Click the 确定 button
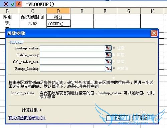The width and height of the screenshot is (167, 128). [x=118, y=118]
